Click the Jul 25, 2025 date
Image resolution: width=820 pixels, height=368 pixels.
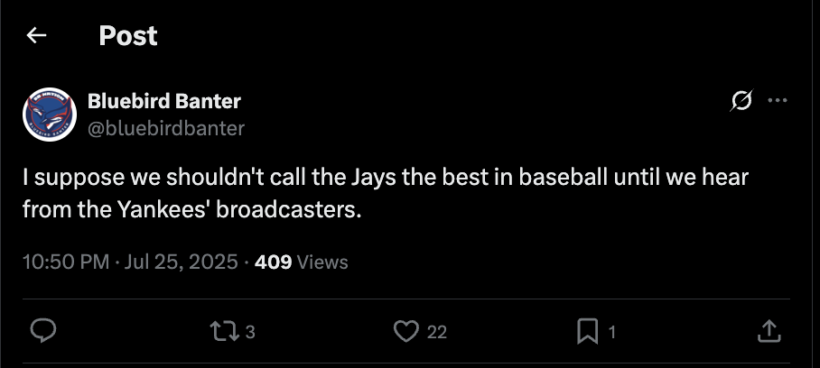click(181, 262)
